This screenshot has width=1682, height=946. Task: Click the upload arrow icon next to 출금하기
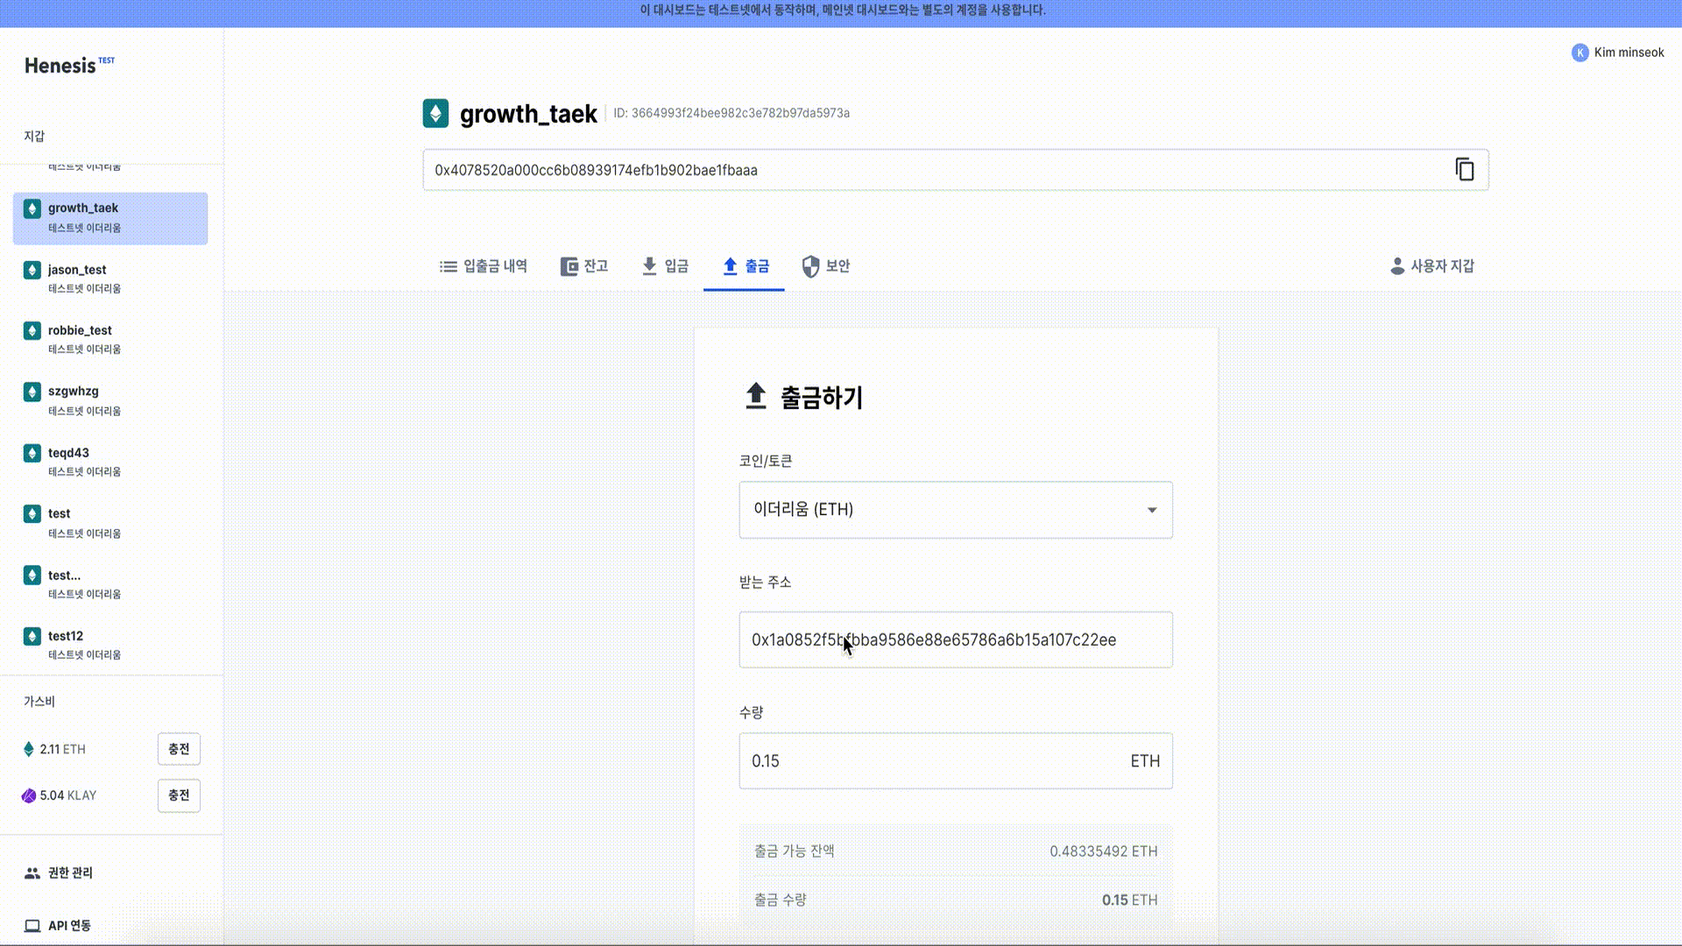(x=756, y=396)
